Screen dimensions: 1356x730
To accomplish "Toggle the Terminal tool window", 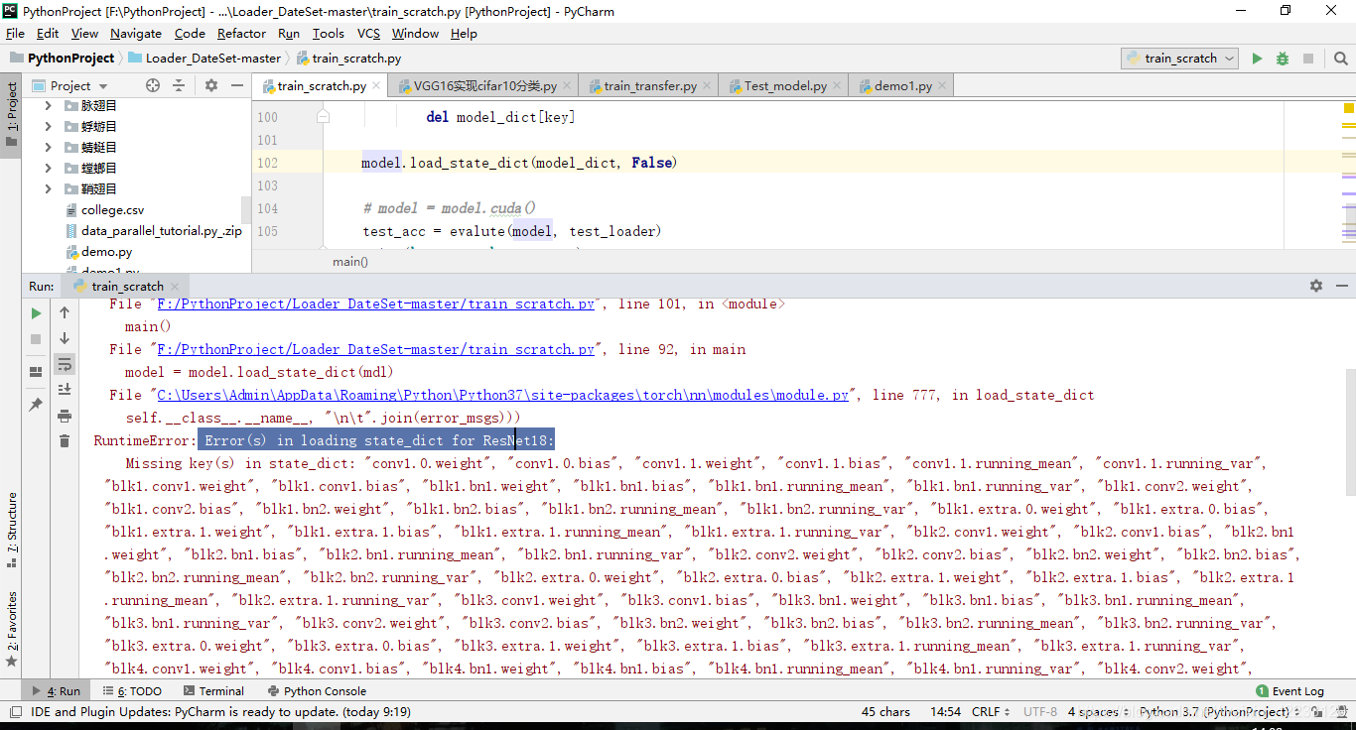I will (x=212, y=691).
